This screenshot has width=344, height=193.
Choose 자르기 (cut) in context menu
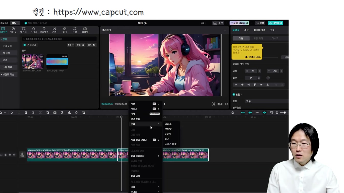145,109
